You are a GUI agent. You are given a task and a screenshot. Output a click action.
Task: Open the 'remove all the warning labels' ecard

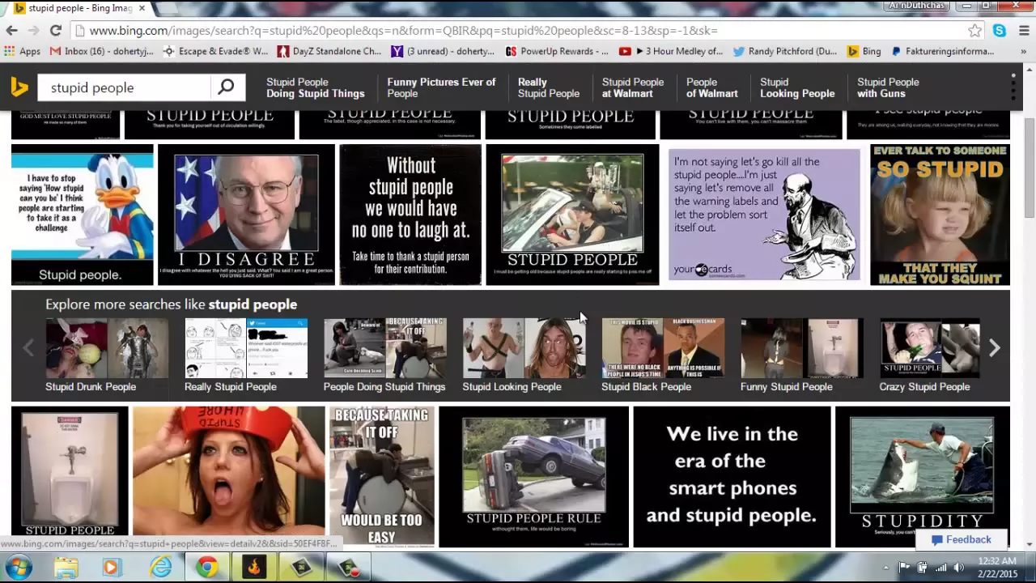click(x=765, y=215)
